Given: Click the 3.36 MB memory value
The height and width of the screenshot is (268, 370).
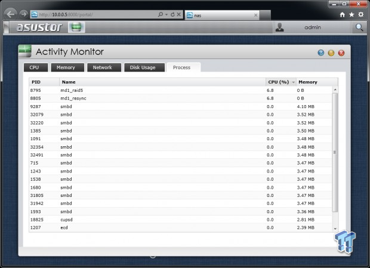Looking at the screenshot, I should 306,212.
